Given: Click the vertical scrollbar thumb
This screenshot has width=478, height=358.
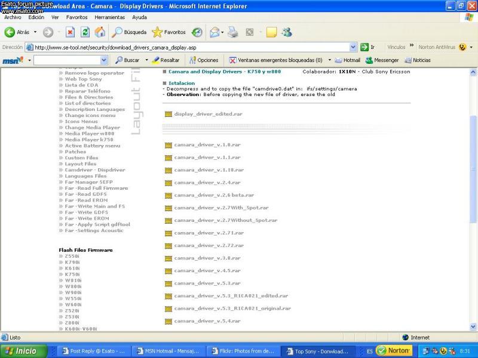Looking at the screenshot, I should click(473, 169).
